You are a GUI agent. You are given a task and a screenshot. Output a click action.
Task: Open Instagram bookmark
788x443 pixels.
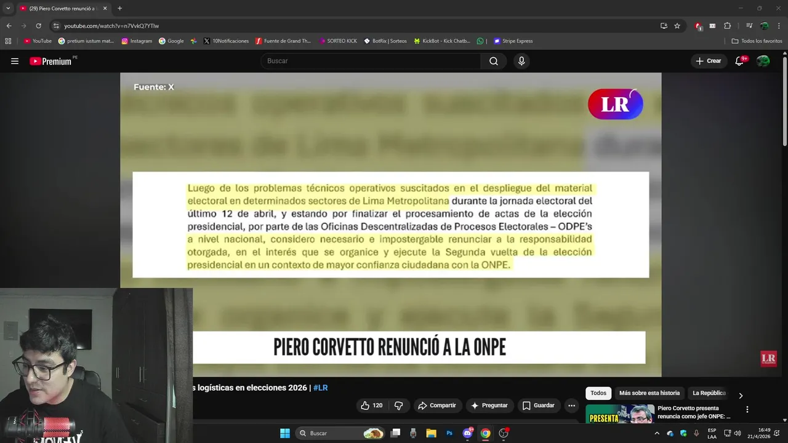137,41
